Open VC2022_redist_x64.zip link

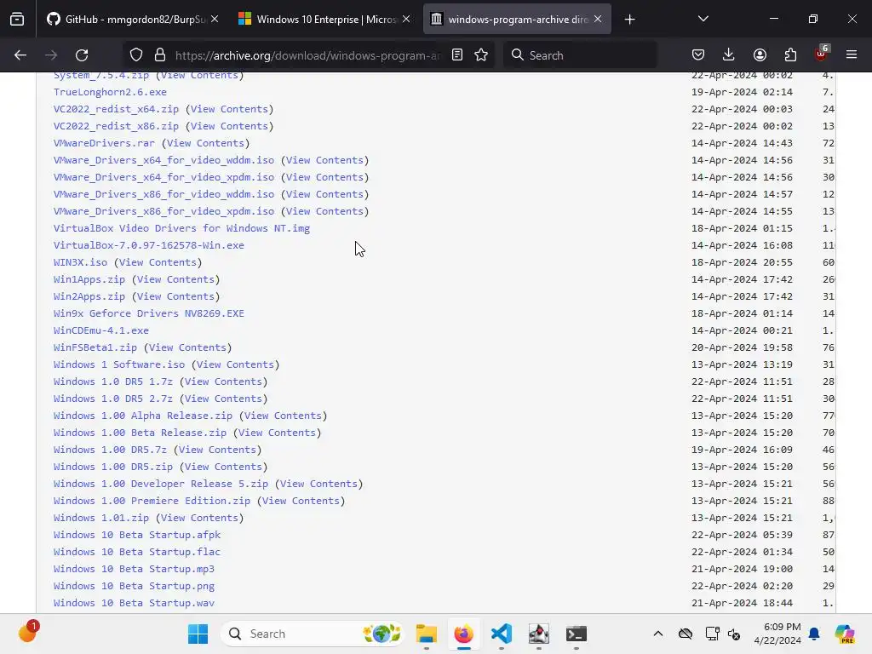click(116, 110)
